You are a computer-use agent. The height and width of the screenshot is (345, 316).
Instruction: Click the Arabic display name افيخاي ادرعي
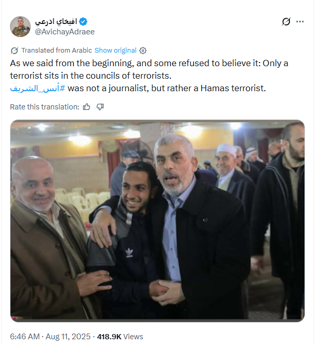56,21
